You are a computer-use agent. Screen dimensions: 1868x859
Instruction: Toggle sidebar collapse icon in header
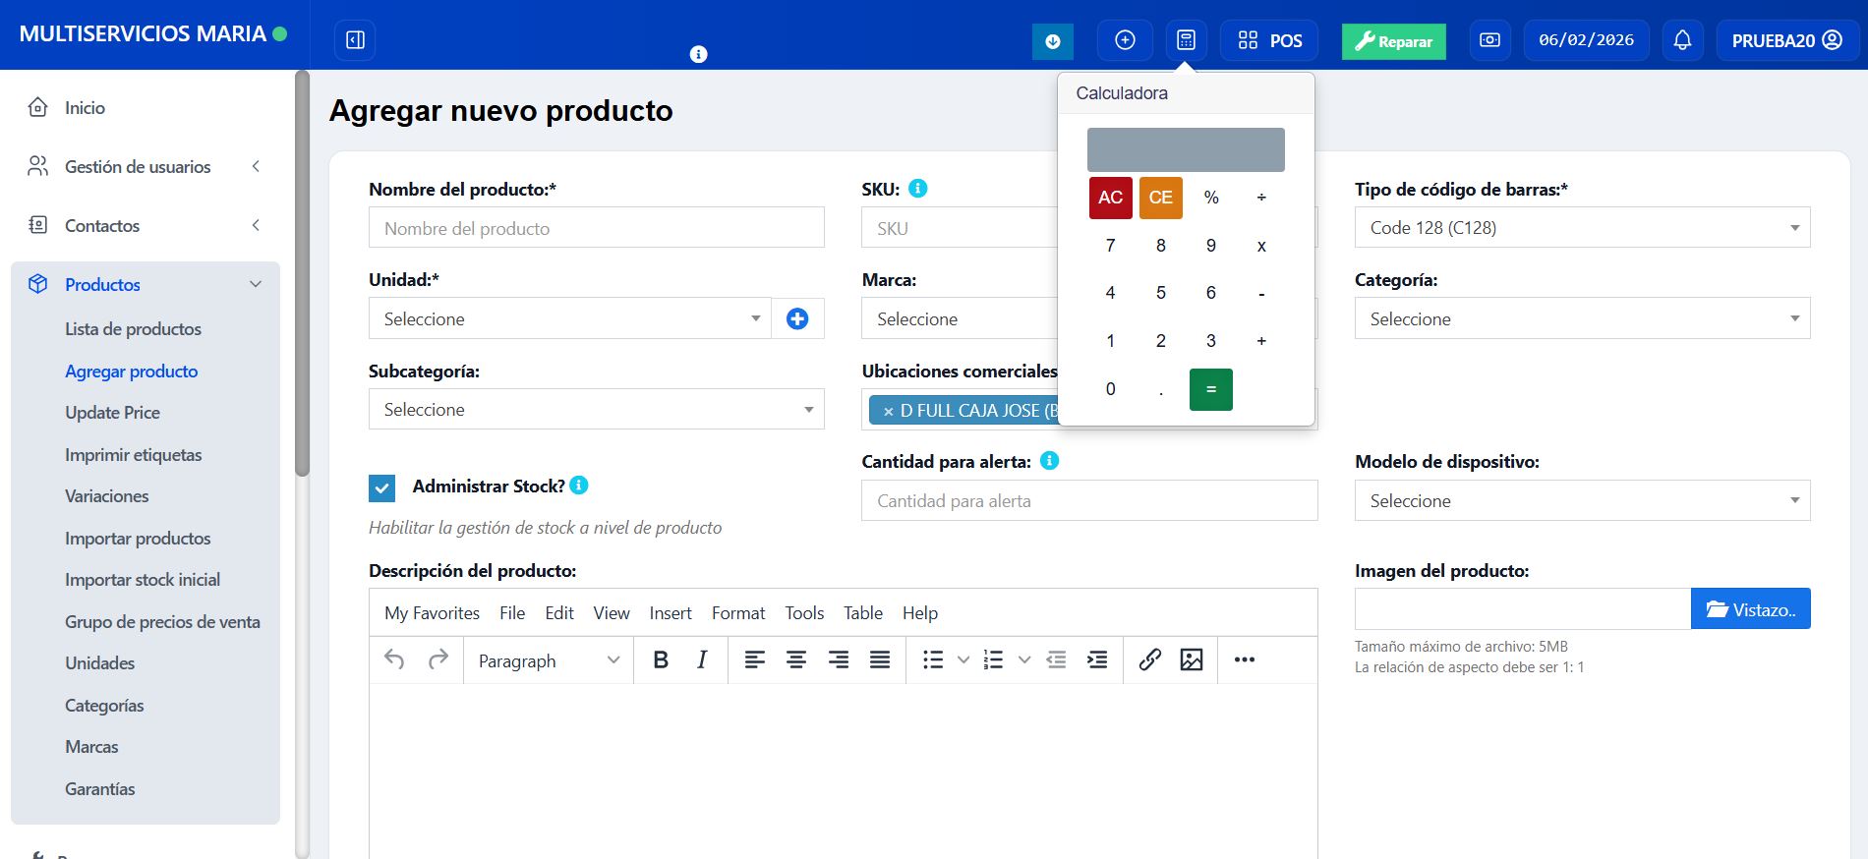(x=355, y=40)
